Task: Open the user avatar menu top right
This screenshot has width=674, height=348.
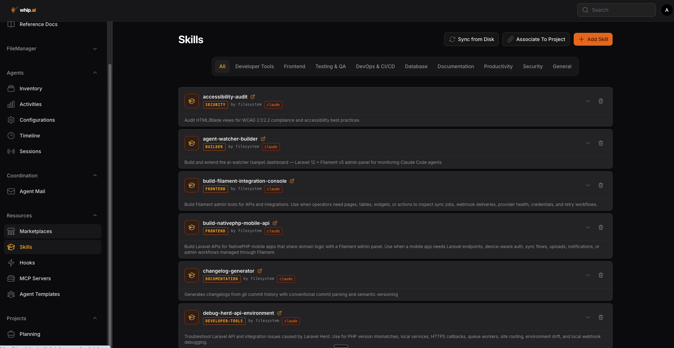Action: click(667, 10)
